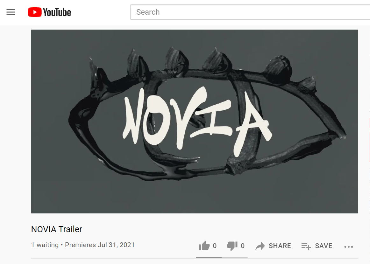Open the three-dot more actions menu

[349, 247]
